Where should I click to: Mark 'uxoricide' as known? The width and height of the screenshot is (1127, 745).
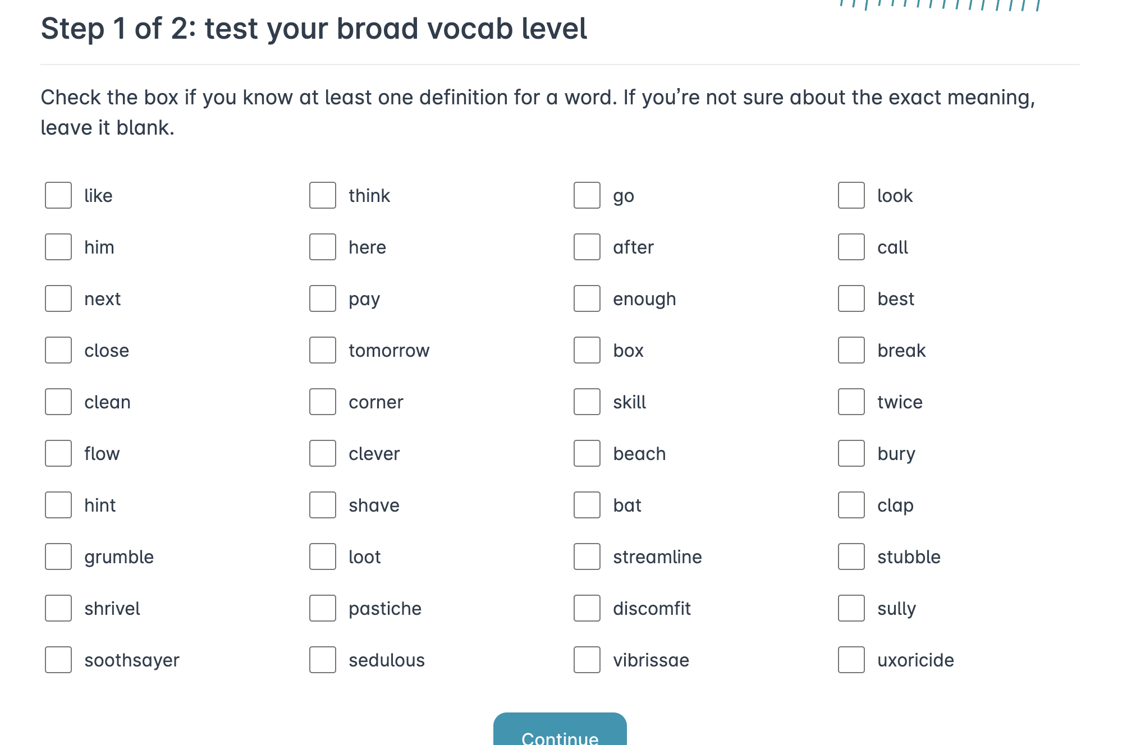pos(851,660)
